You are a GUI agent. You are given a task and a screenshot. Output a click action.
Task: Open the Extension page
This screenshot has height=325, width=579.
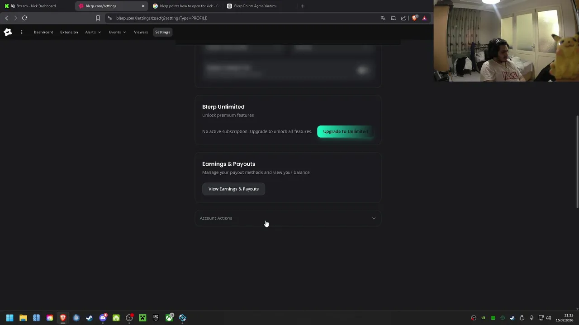[x=69, y=32]
